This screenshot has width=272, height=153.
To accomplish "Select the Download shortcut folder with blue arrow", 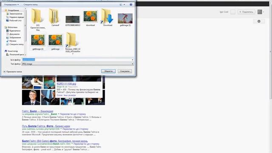I will click(108, 17).
